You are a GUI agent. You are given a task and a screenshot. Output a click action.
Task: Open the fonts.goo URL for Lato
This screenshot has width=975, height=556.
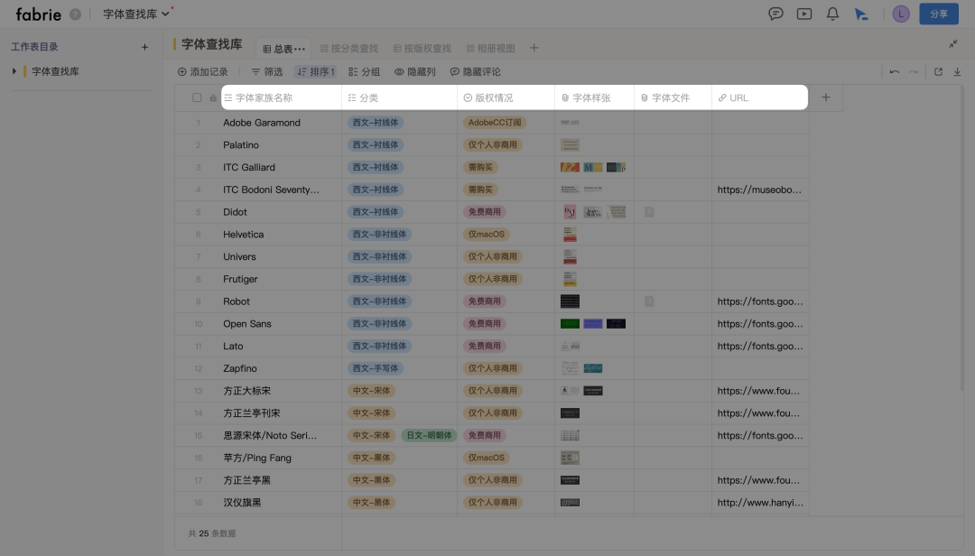pos(760,347)
